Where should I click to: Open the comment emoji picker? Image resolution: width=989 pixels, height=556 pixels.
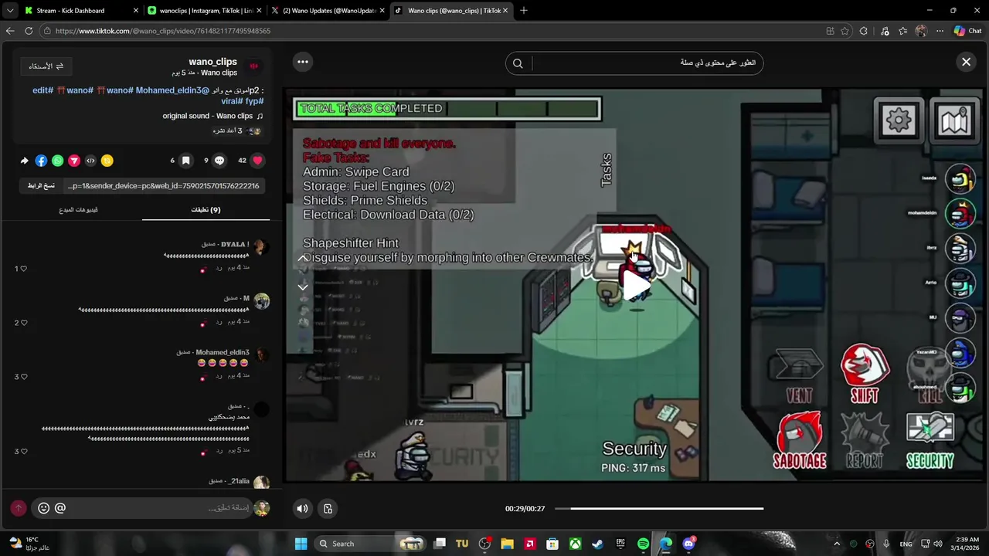point(43,508)
